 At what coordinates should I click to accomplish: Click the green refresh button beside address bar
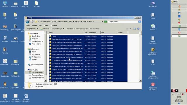[105, 22]
